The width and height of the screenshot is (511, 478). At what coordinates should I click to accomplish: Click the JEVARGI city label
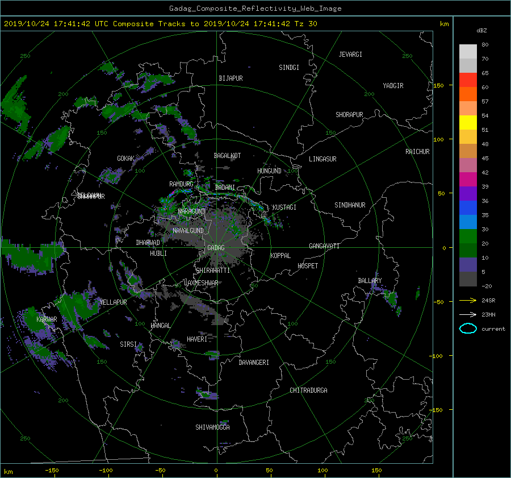click(x=350, y=55)
